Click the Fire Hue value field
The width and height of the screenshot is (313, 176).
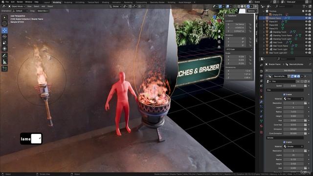click(x=293, y=121)
